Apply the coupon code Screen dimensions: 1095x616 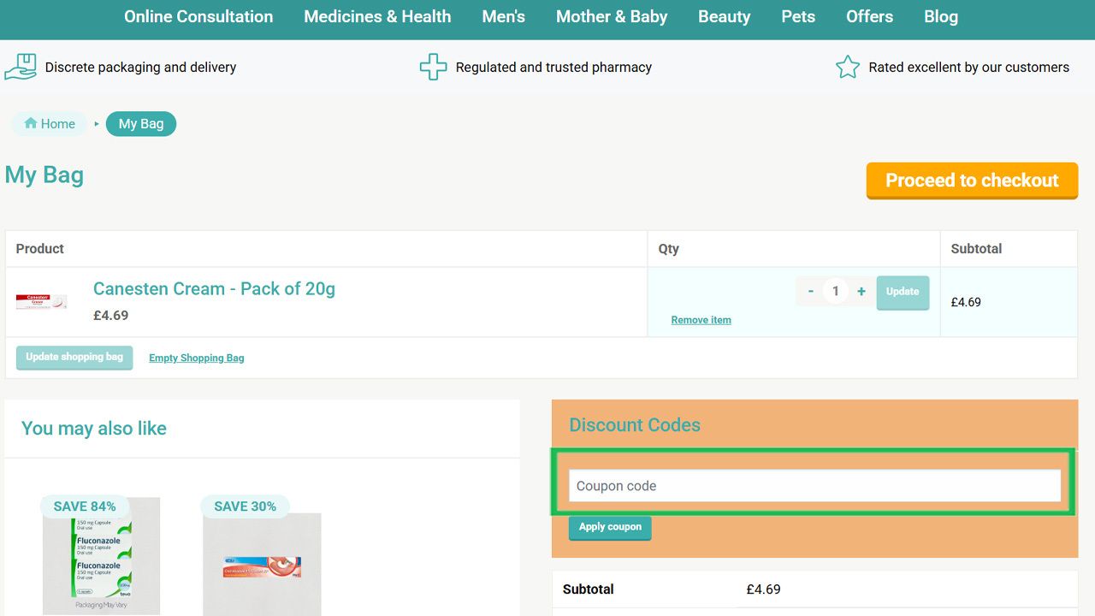609,527
